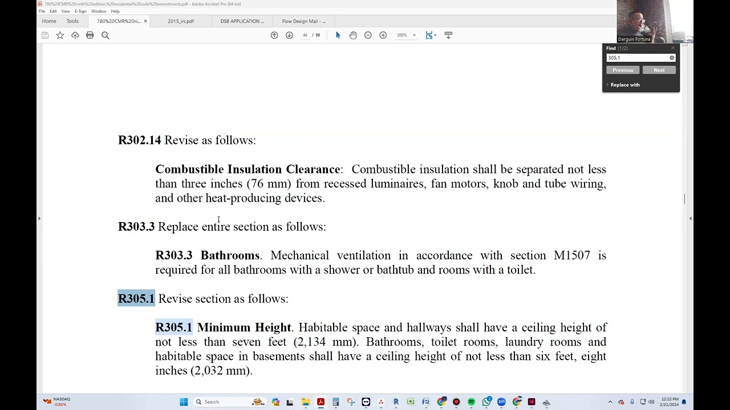
Task: Save the PDF with the disk icon
Action: pyautogui.click(x=45, y=35)
